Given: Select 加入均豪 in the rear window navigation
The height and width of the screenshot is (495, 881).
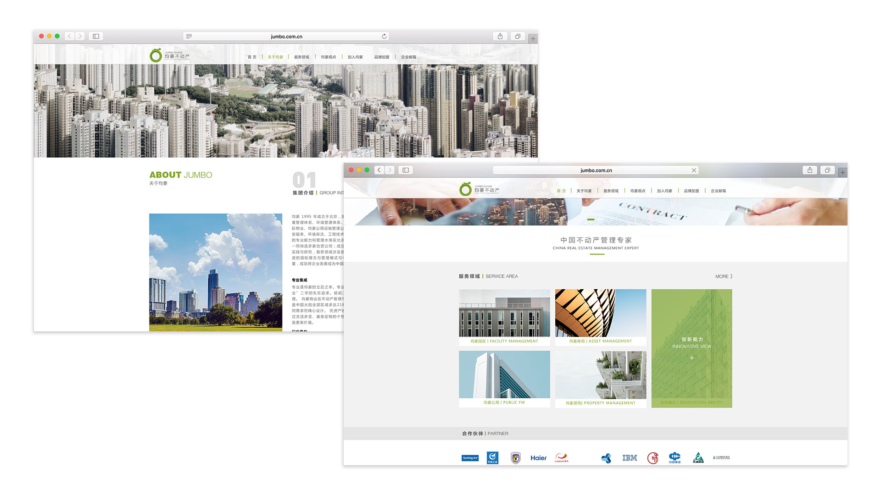Looking at the screenshot, I should point(355,57).
